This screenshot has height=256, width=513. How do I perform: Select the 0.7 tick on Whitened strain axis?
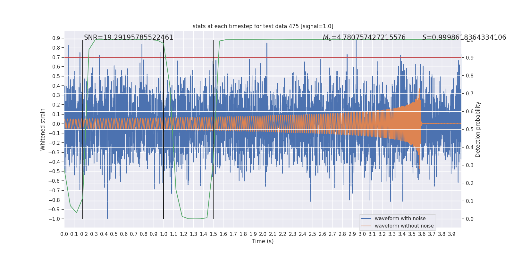pos(56,57)
